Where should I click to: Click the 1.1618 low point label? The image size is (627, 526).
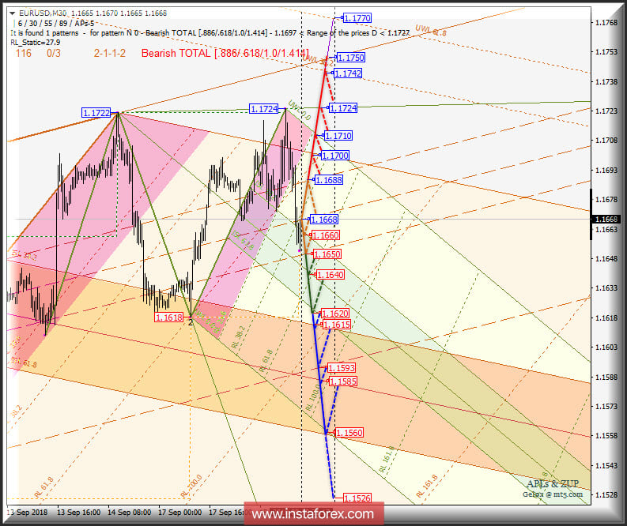point(169,317)
